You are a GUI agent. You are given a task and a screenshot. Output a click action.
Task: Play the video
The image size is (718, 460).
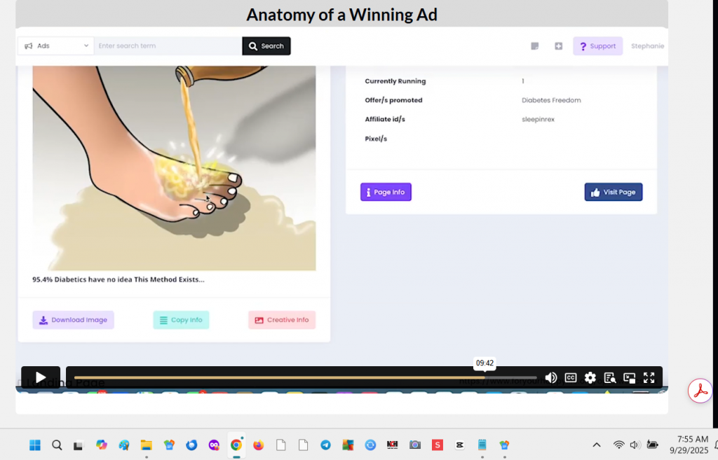(41, 377)
